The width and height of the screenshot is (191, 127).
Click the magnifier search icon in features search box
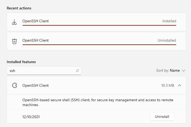pos(77,71)
